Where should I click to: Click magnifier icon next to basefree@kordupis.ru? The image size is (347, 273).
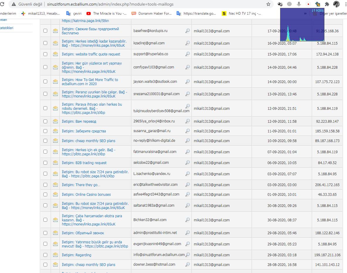(x=187, y=31)
